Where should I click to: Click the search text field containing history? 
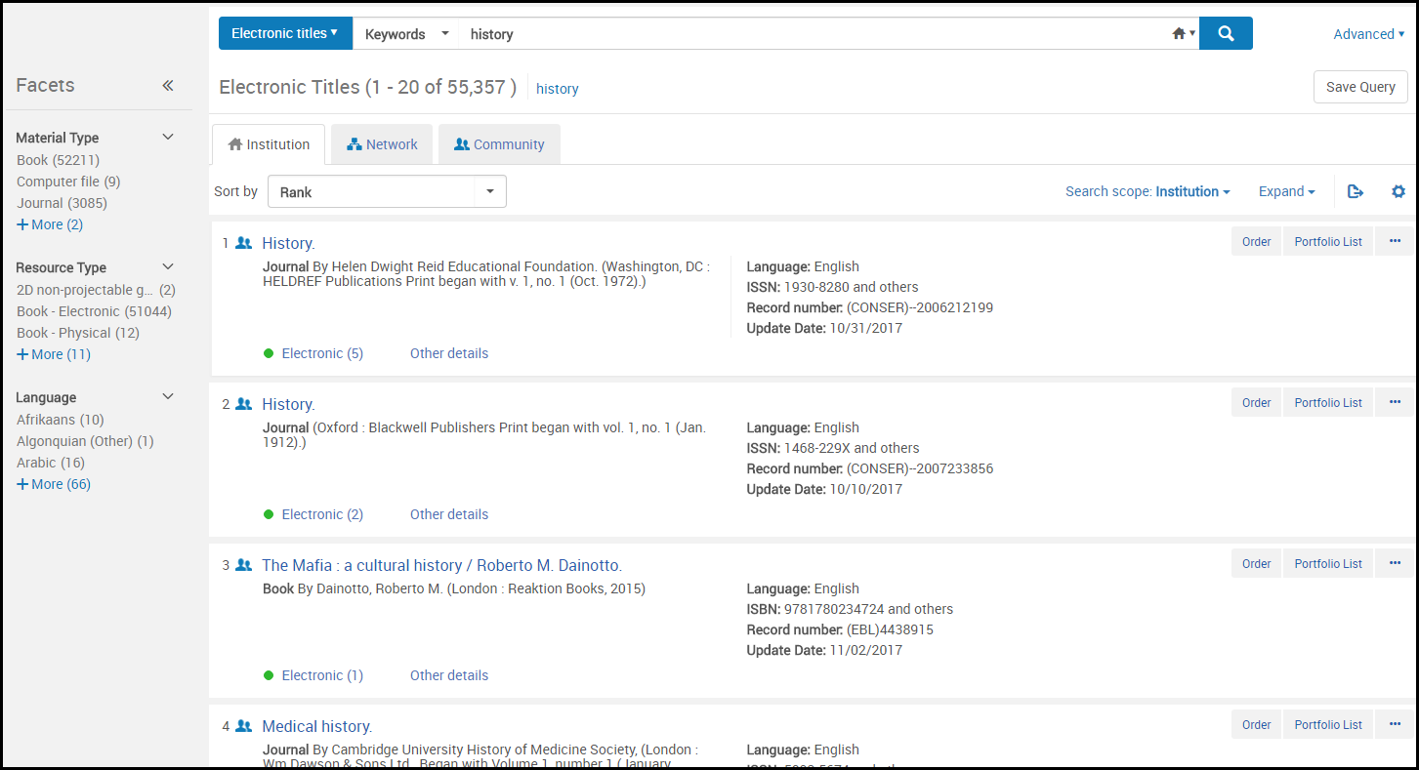click(815, 33)
